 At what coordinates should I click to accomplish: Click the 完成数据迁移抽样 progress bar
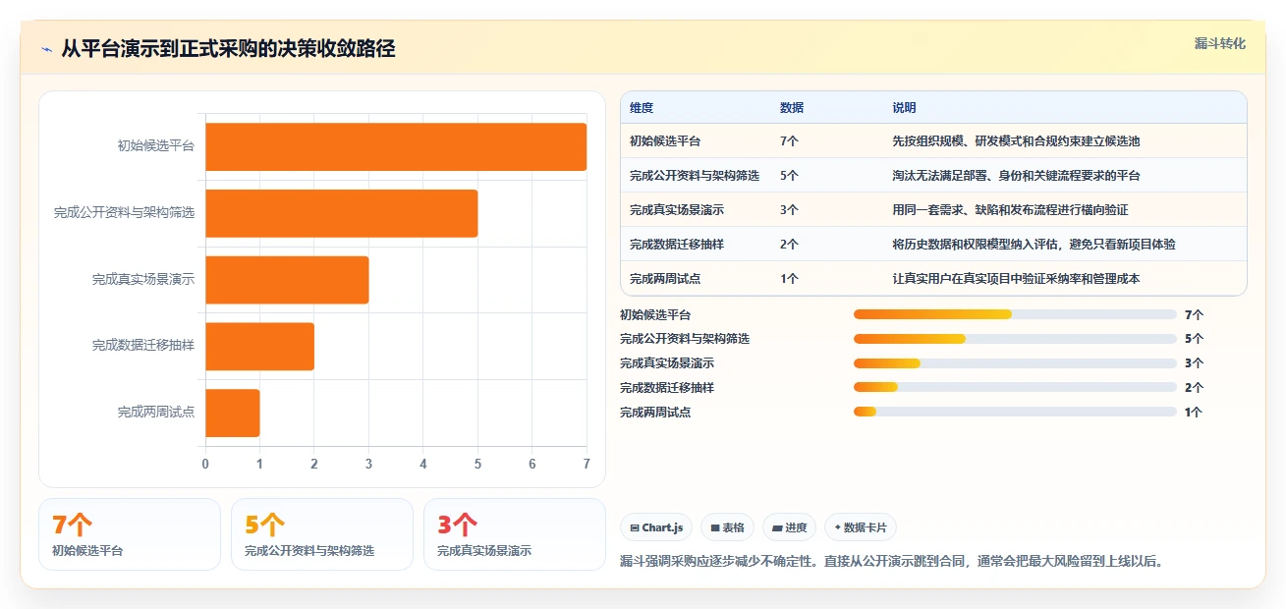(x=1015, y=388)
